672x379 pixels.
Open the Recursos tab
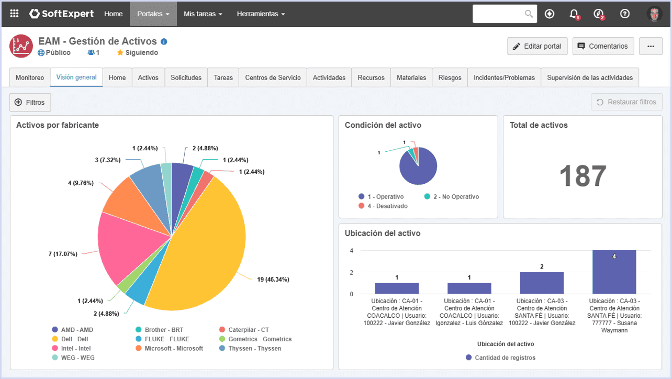click(x=371, y=77)
